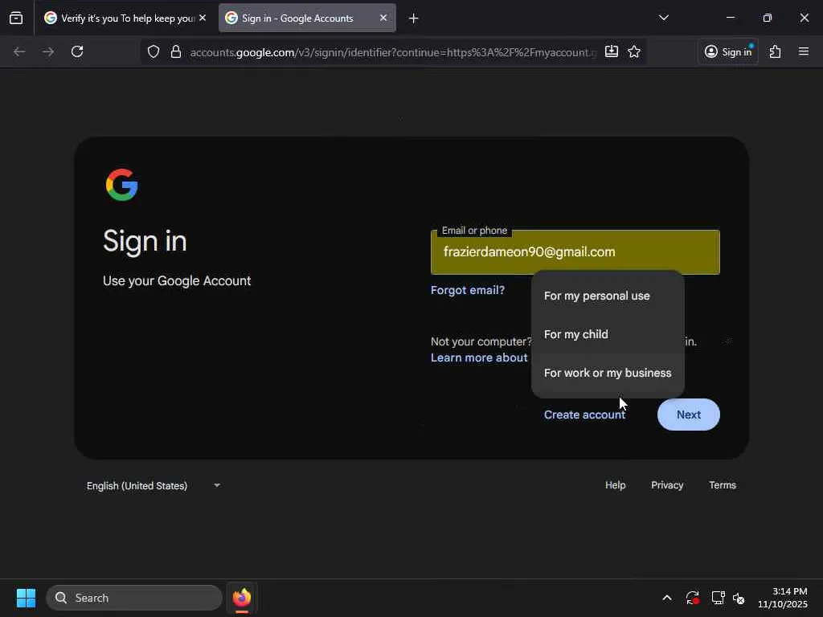Go forward with the forward arrow
The height and width of the screenshot is (617, 823).
(x=48, y=51)
